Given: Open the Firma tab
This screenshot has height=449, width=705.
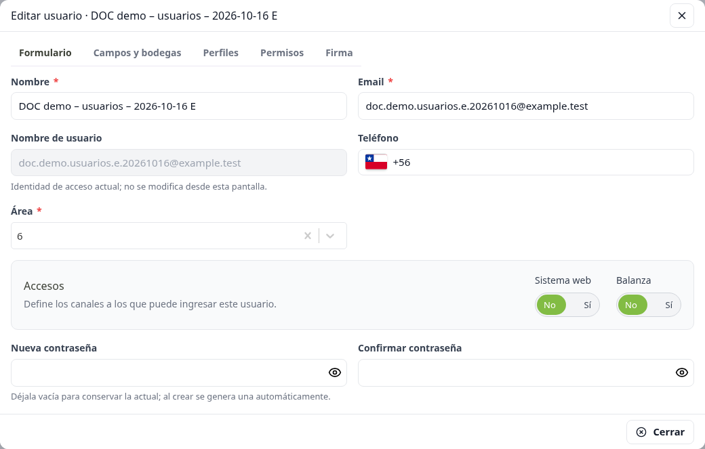Looking at the screenshot, I should coord(339,53).
